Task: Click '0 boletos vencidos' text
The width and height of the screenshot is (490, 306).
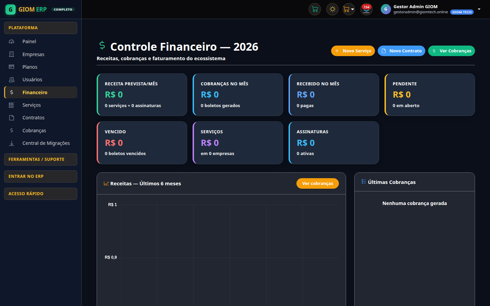Action: point(125,154)
